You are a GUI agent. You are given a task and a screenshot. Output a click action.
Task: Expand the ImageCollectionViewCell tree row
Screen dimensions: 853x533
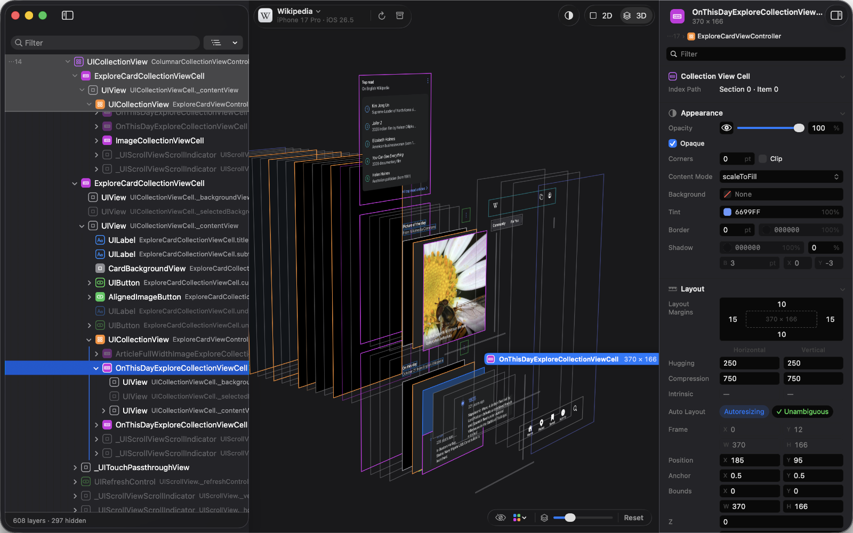(96, 141)
